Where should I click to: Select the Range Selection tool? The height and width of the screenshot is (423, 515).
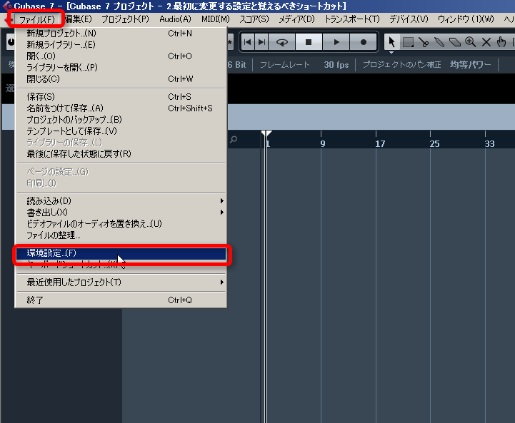point(408,42)
